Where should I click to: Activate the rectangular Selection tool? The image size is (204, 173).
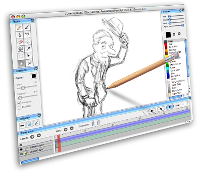pos(21,57)
